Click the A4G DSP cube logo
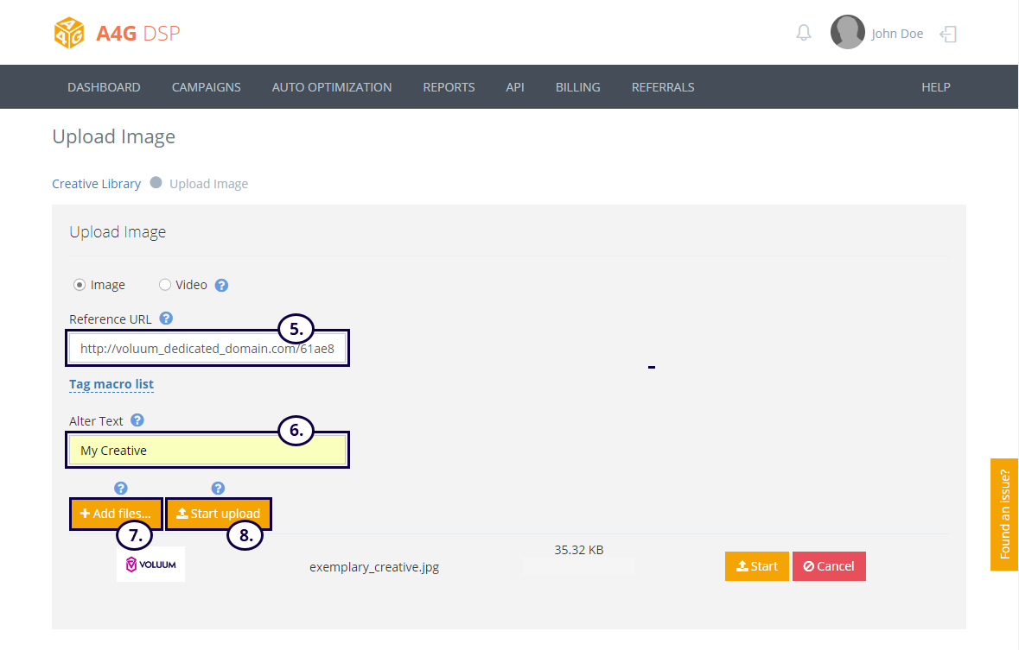Image resolution: width=1019 pixels, height=650 pixels. pos(69,34)
